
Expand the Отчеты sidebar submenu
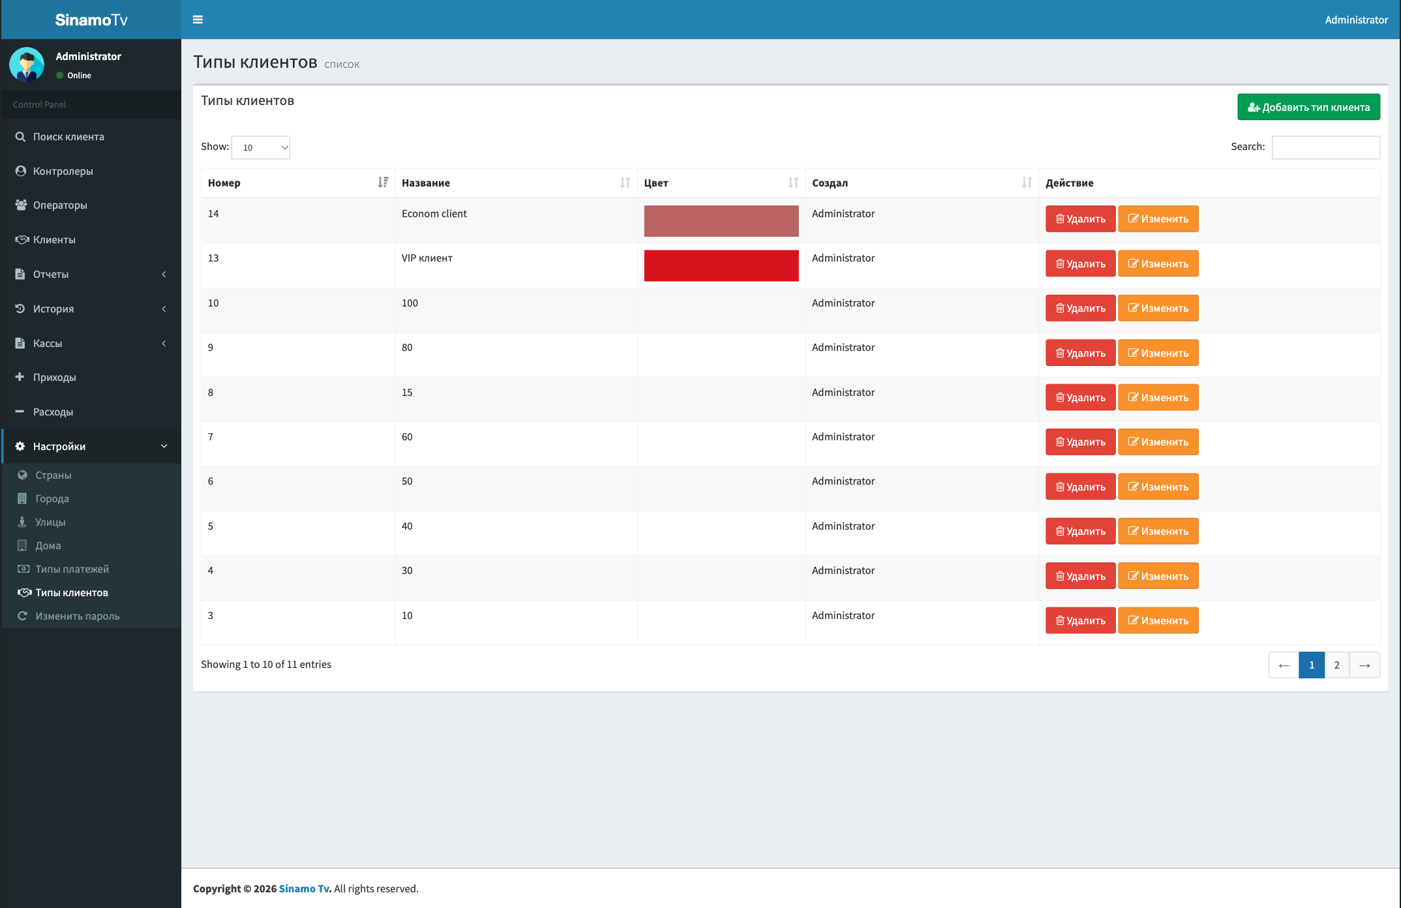[91, 274]
